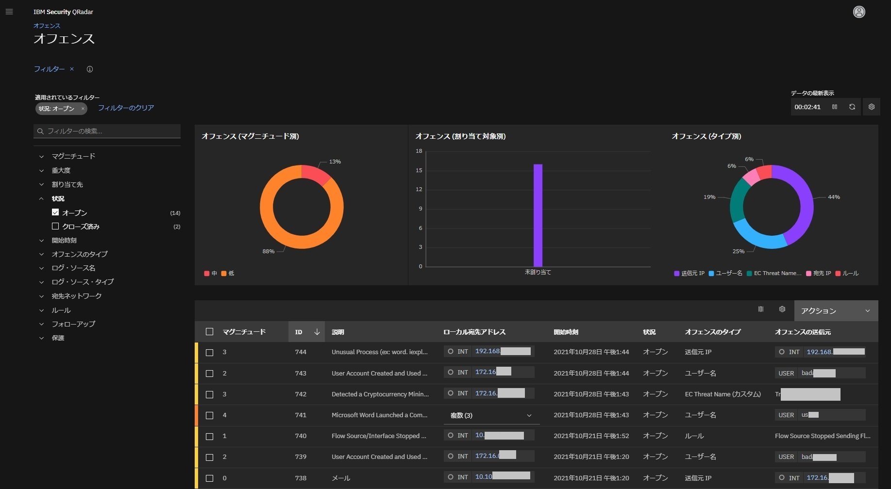Check the クローズ済み status filter

click(55, 226)
